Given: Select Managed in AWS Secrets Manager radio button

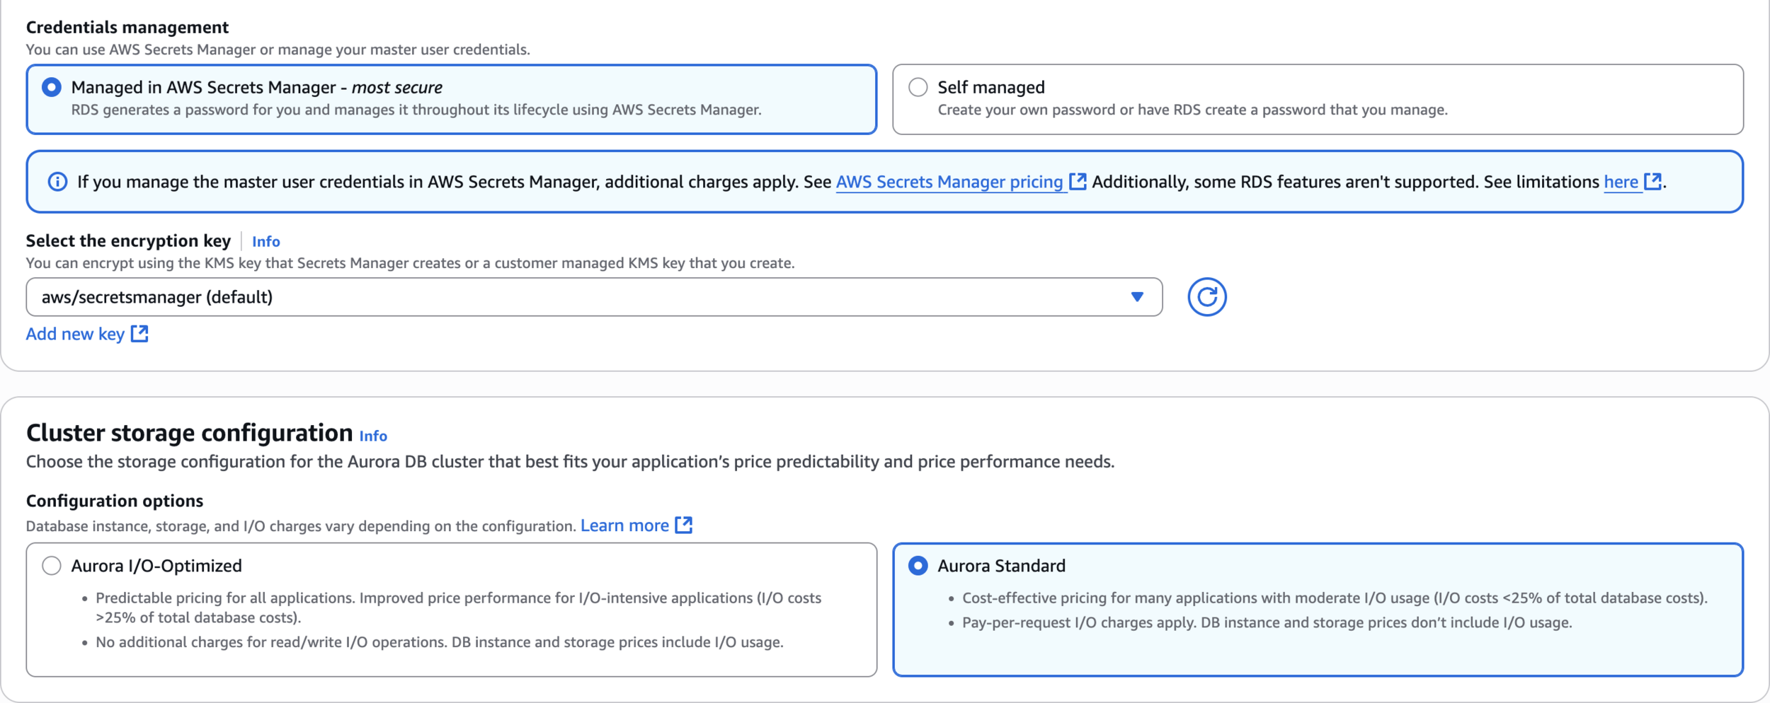Looking at the screenshot, I should coord(52,88).
